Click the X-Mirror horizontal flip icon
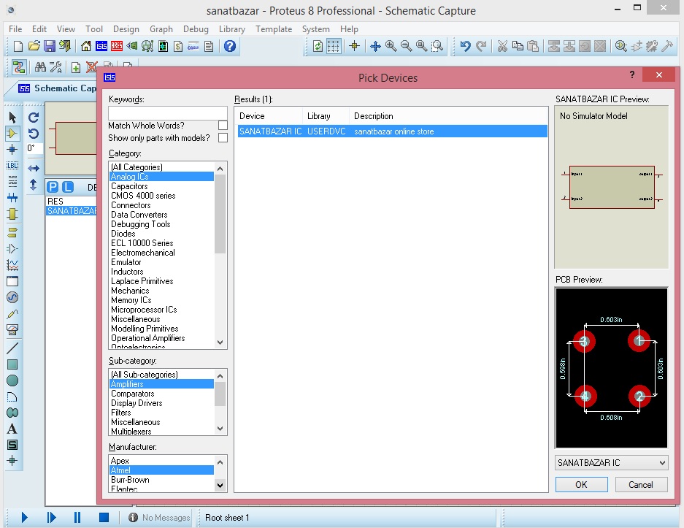Viewport: 684px width, 528px height. (34, 168)
